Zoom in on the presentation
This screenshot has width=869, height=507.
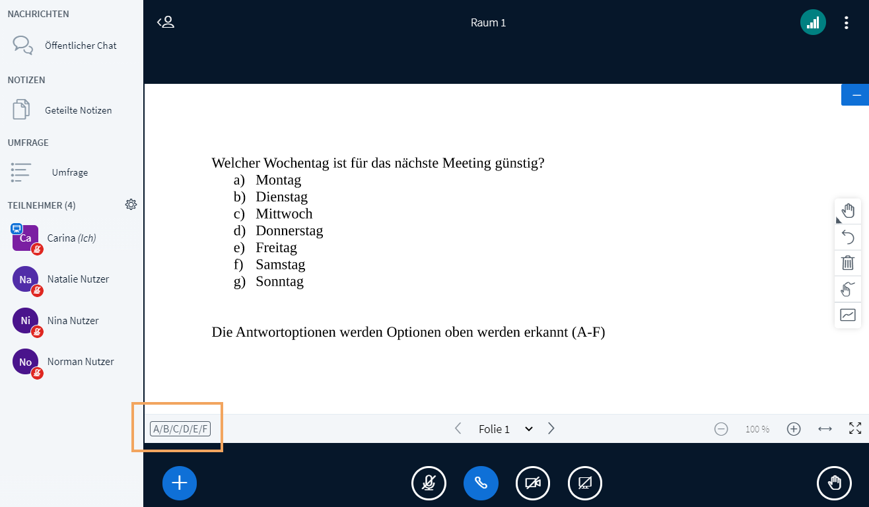coord(794,428)
